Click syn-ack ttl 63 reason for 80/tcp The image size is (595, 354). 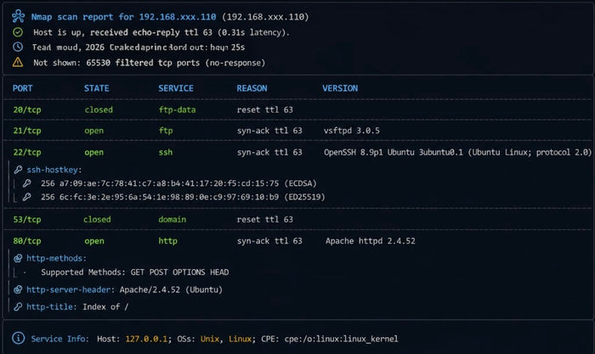point(269,241)
